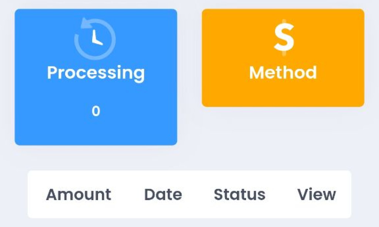Select the Date column header

pyautogui.click(x=163, y=195)
